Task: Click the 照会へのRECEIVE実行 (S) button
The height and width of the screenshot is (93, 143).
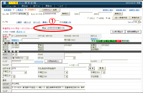Action: [53, 28]
